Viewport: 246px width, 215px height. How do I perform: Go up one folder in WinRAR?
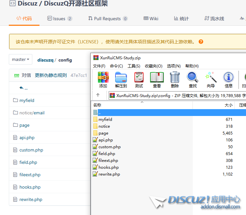[x=98, y=95]
